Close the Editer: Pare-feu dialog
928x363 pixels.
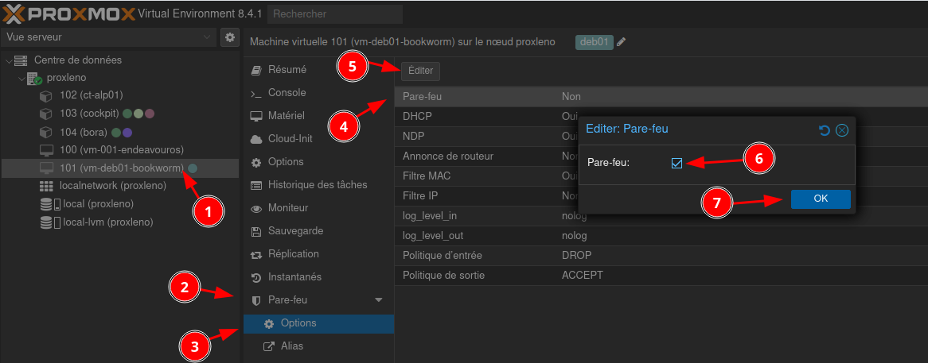(841, 130)
